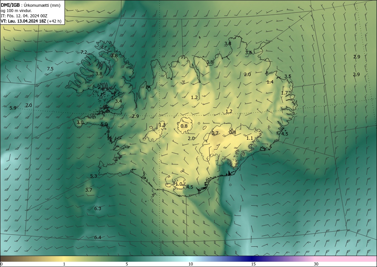Viewport: 377px width, 267px height.
Task: Click the 1.1 value on the map
Action: tap(250, 138)
